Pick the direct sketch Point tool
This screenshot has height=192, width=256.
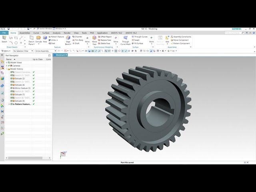pos(21,43)
